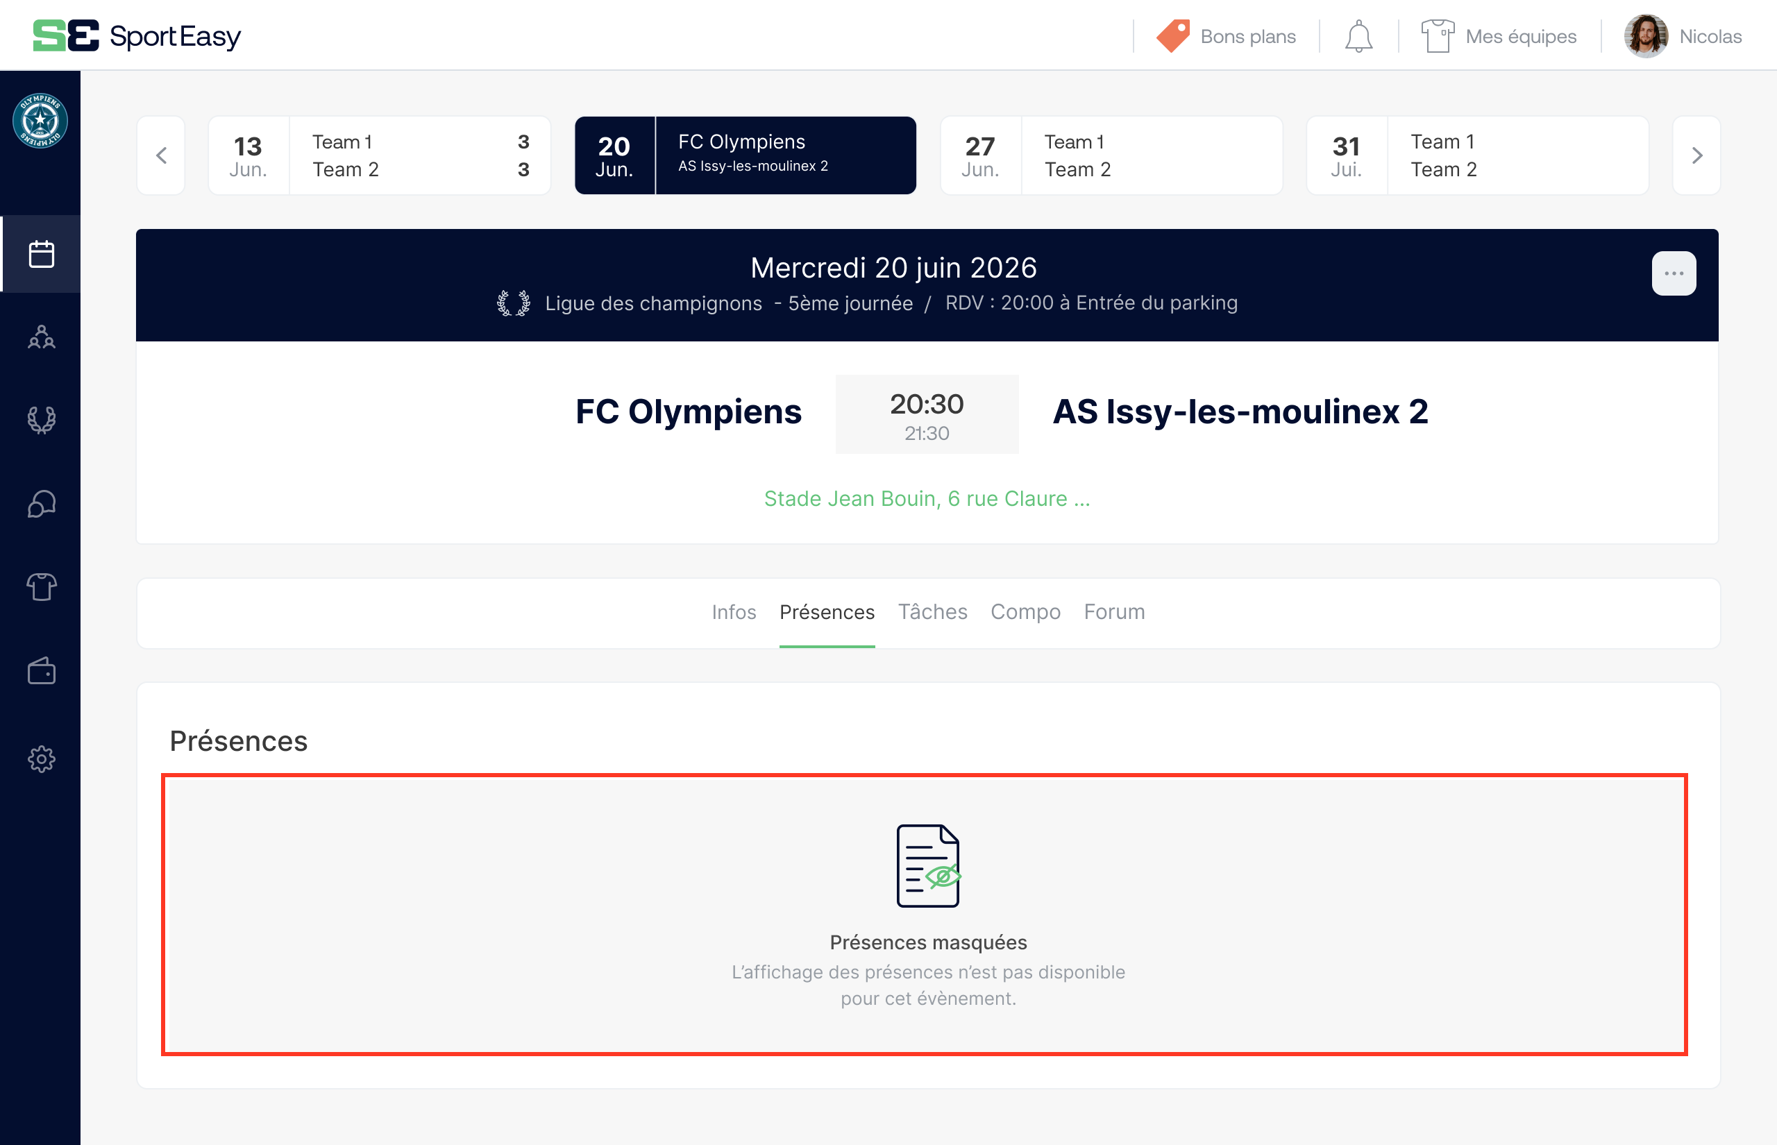Image resolution: width=1777 pixels, height=1145 pixels.
Task: Open notifications via the bell icon
Action: (x=1359, y=35)
